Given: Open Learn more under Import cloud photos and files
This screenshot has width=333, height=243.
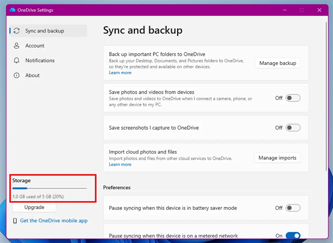Looking at the screenshot, I should point(120,164).
